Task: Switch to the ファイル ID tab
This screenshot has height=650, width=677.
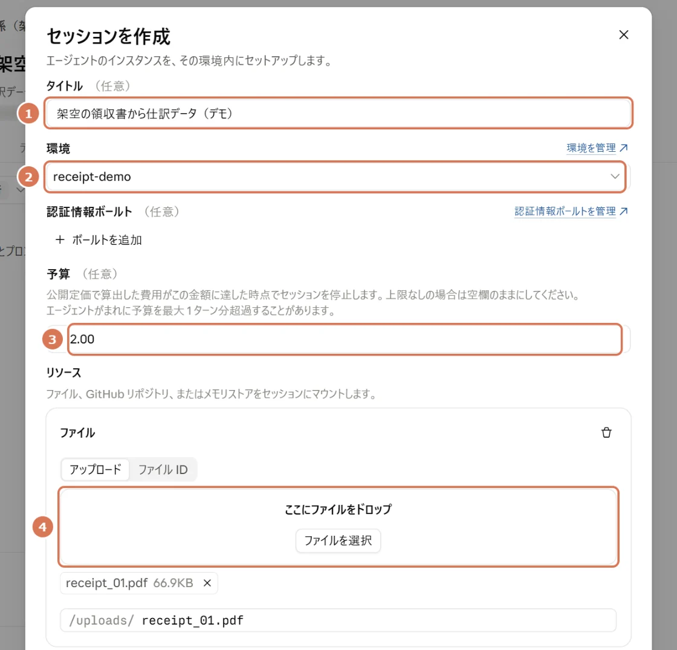Action: point(163,469)
